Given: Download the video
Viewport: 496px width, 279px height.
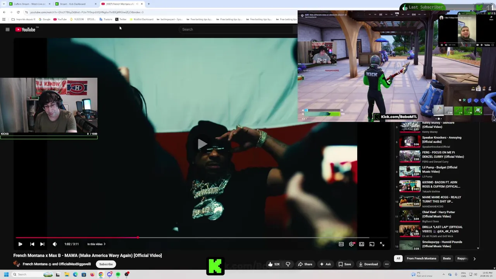Looking at the screenshot, I should [x=368, y=264].
